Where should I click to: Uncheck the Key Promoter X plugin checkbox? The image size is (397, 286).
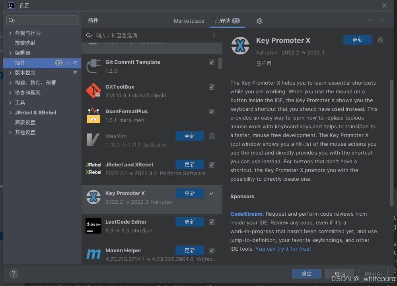click(212, 193)
